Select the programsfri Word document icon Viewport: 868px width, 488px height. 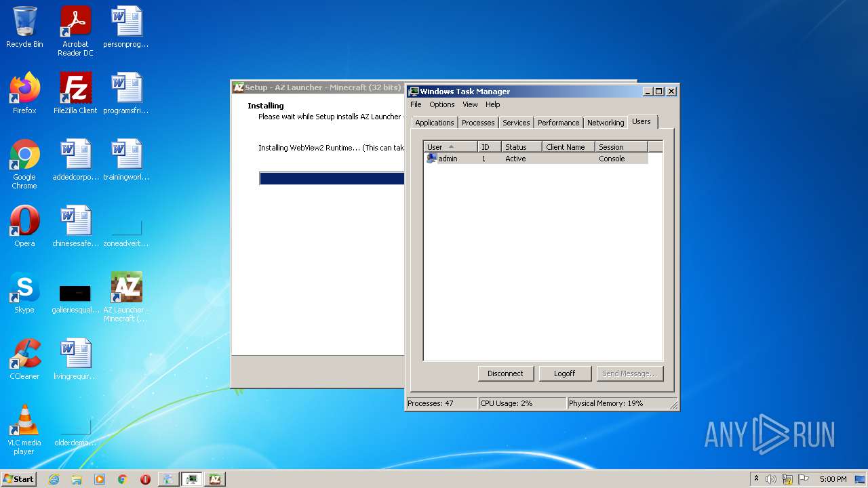[x=126, y=94]
